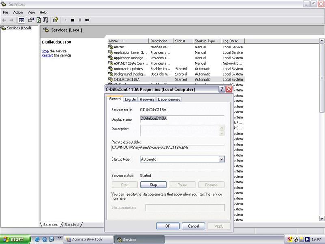Select the General tab
This screenshot has width=325, height=244.
(x=115, y=99)
